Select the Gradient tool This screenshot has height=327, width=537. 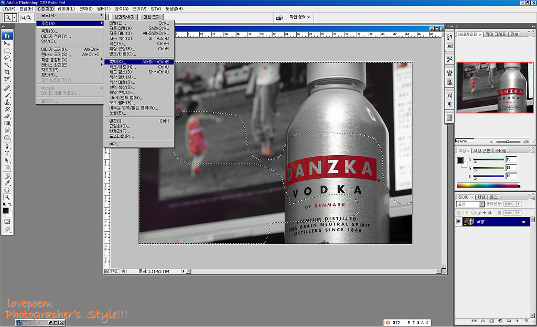click(x=7, y=123)
